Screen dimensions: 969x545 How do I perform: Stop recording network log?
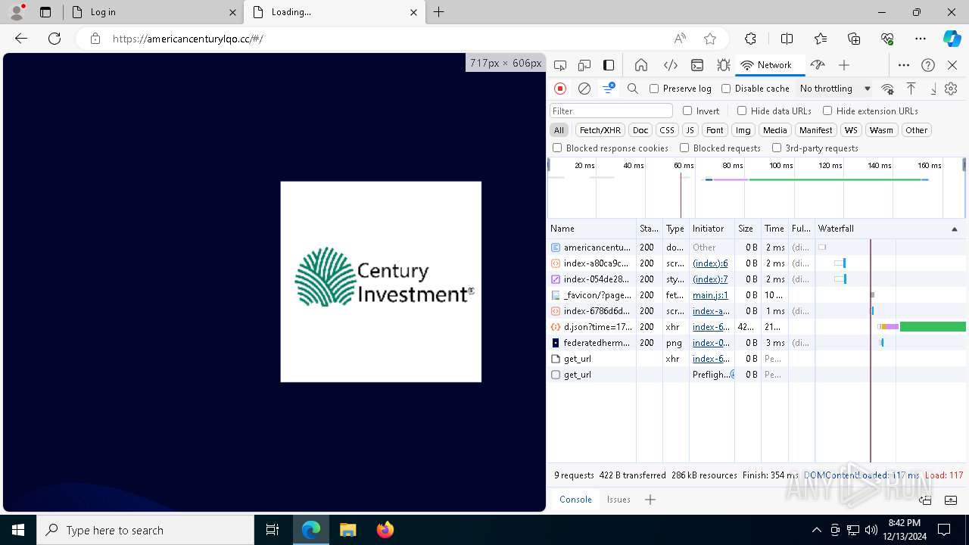pos(560,89)
